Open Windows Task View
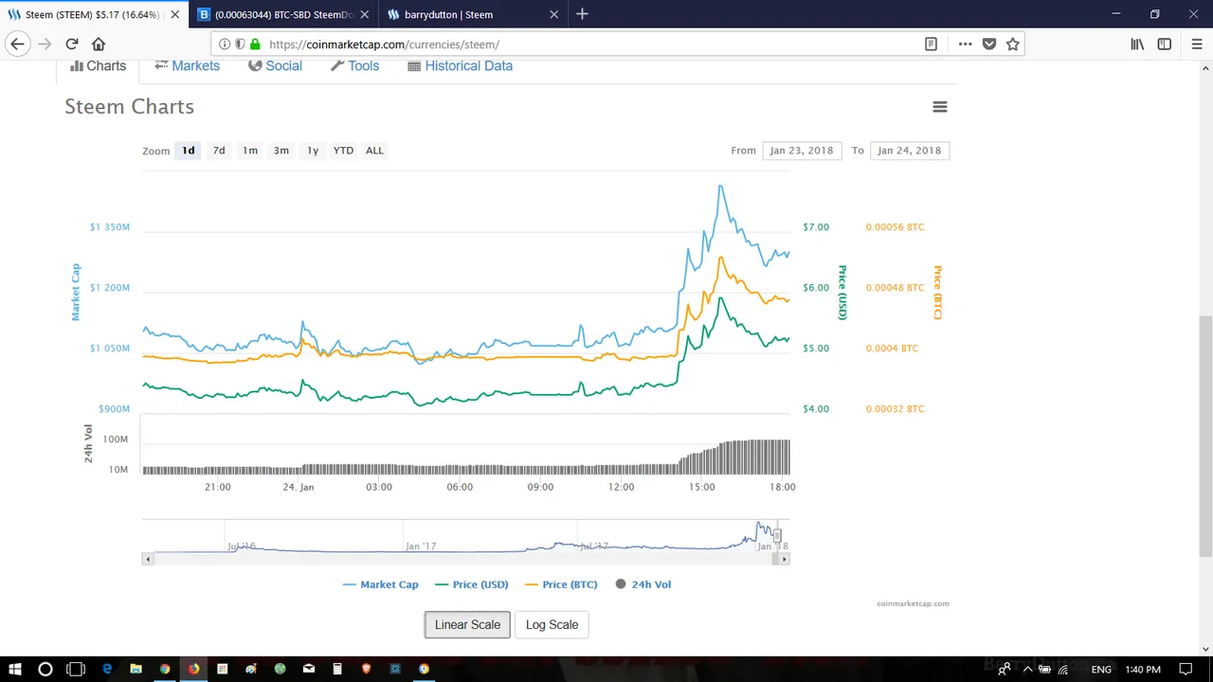Viewport: 1213px width, 682px height. click(76, 669)
